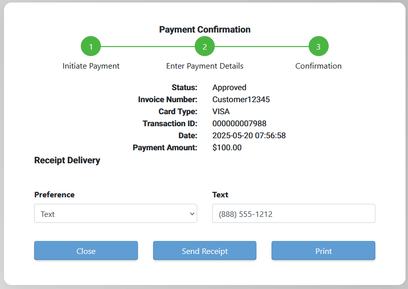Click the VISA card type value
Screen dimensions: 408x289
pyautogui.click(x=221, y=112)
